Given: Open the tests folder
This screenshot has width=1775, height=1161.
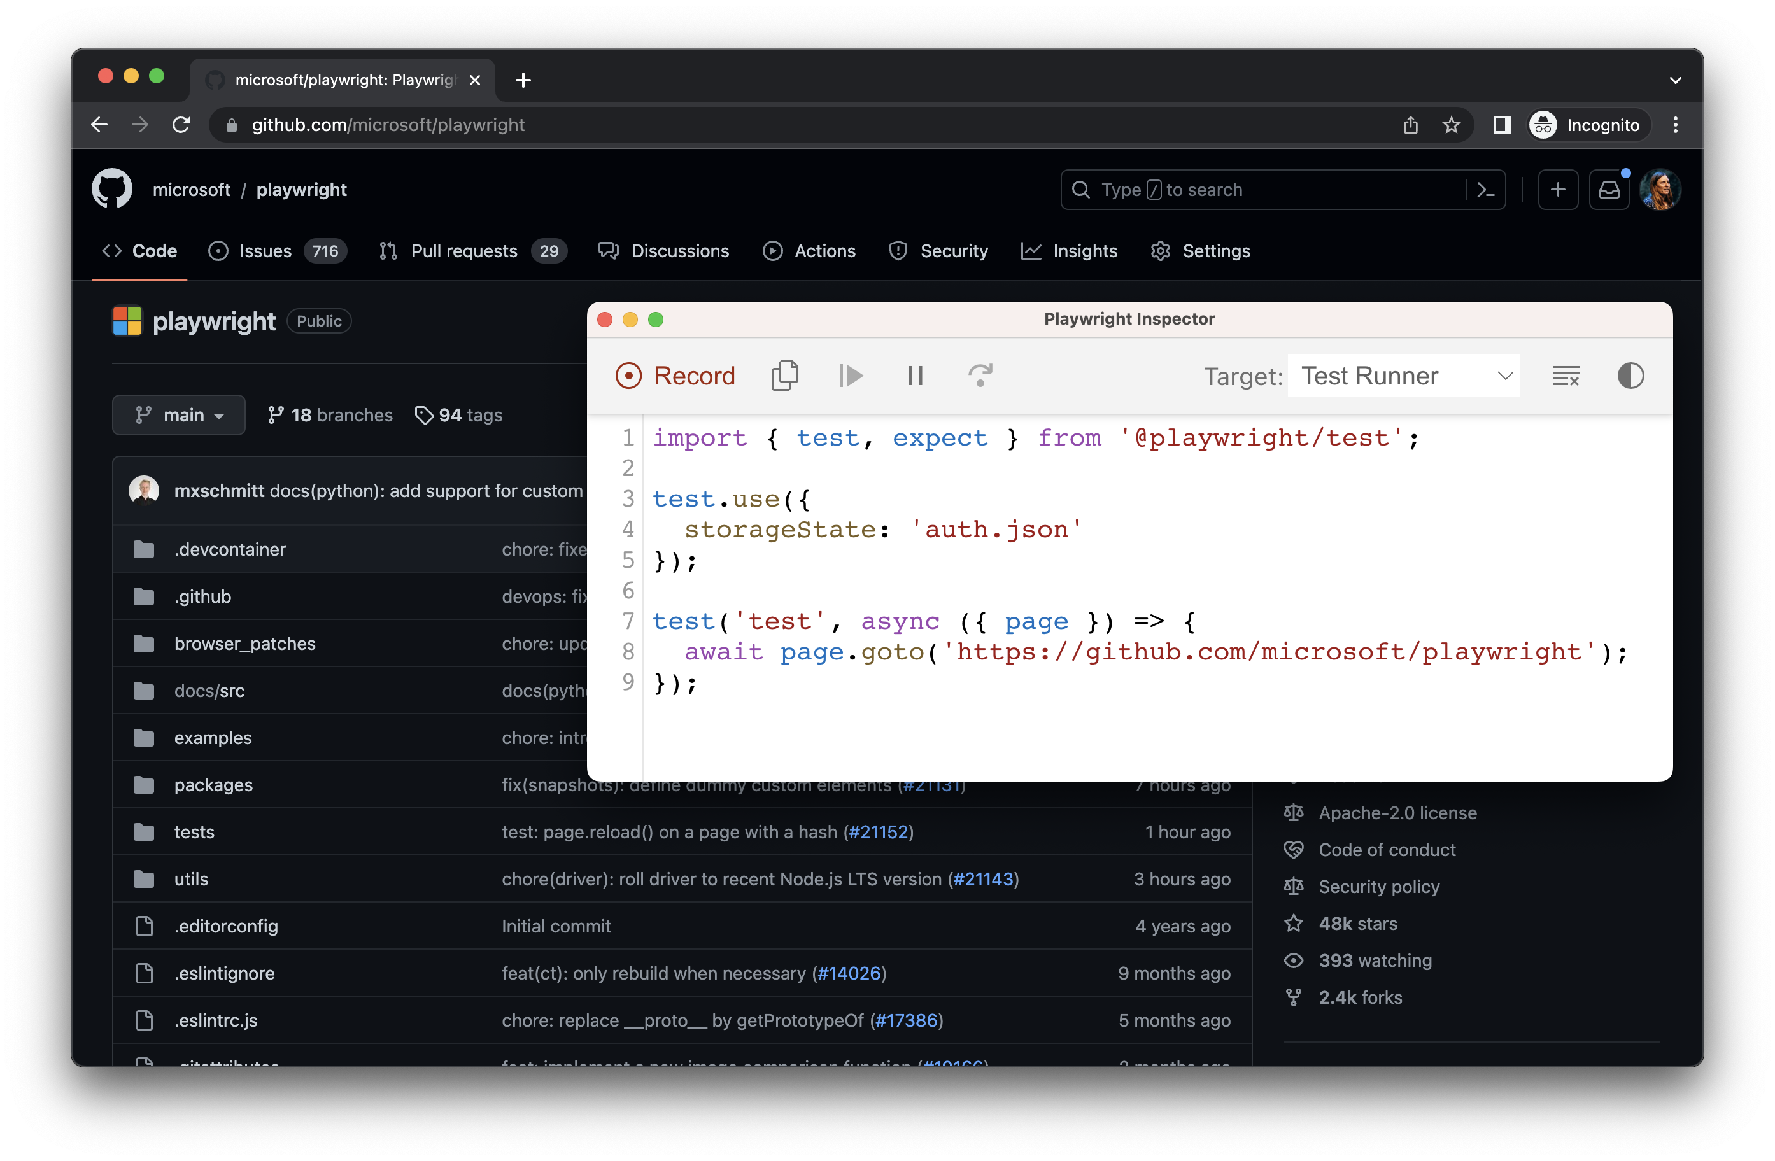Looking at the screenshot, I should tap(194, 832).
